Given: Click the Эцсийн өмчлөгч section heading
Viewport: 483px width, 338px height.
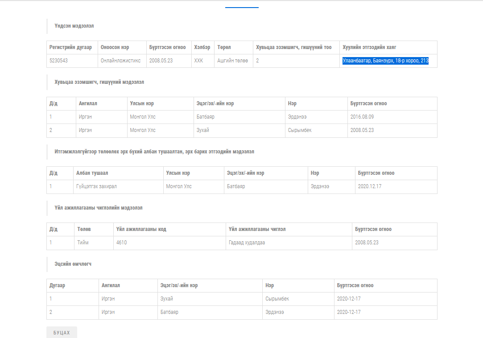Looking at the screenshot, I should point(73,264).
